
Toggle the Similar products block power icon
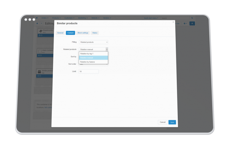40,76
